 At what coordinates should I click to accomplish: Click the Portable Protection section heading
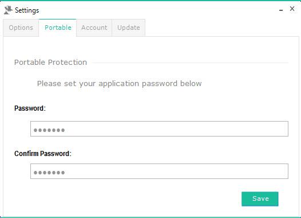(x=50, y=63)
